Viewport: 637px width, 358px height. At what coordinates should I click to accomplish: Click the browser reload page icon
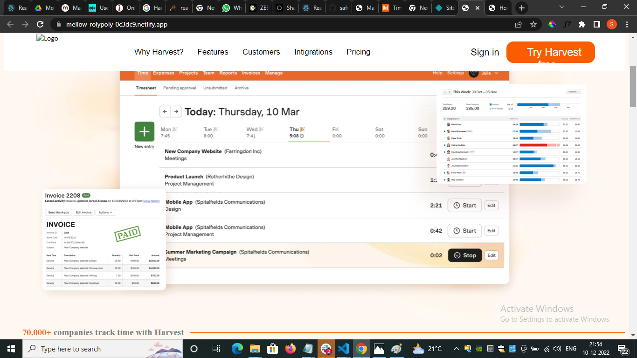point(40,24)
